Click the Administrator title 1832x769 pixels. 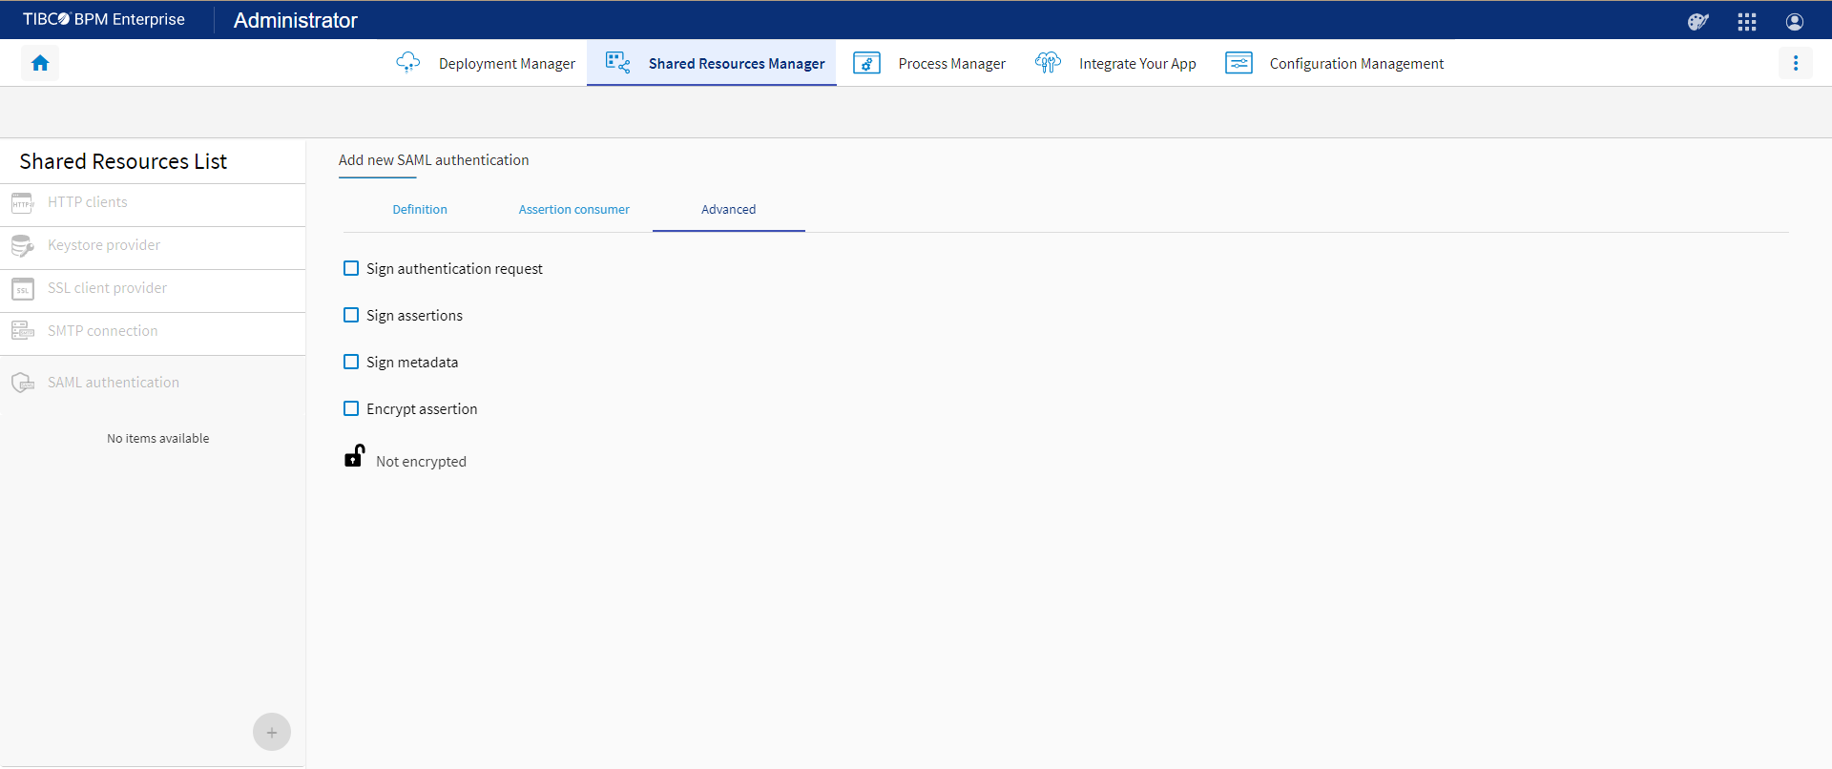pos(296,21)
